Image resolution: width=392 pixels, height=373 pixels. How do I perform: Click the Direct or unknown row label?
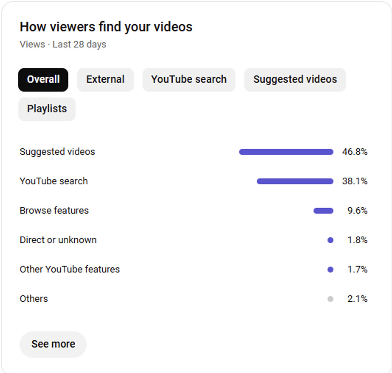58,240
